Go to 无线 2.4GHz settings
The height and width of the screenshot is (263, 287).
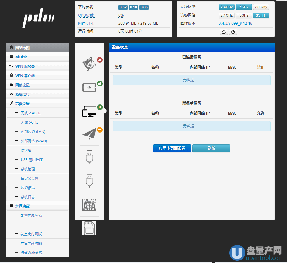tap(37, 113)
